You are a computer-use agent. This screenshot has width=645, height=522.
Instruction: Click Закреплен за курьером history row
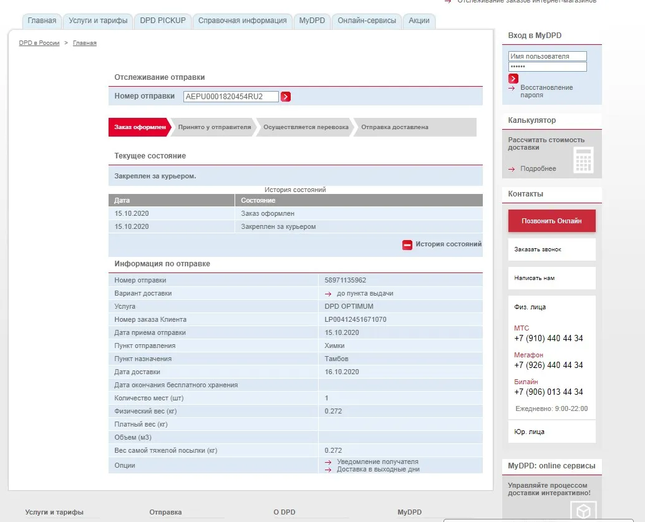(x=295, y=226)
